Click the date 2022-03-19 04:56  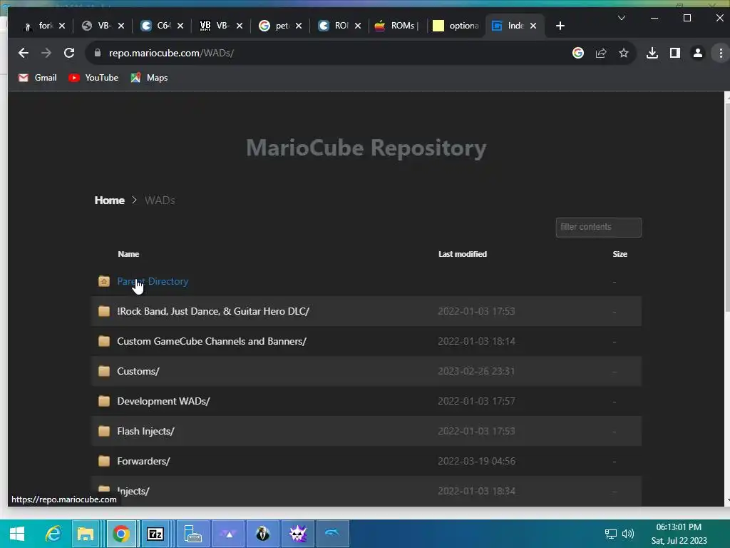pos(476,462)
